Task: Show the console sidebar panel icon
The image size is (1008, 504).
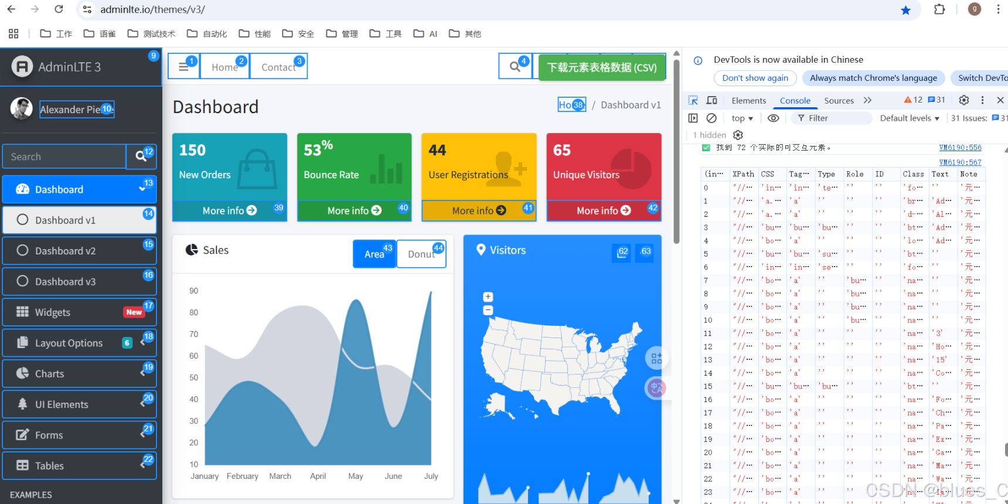Action: click(x=693, y=118)
